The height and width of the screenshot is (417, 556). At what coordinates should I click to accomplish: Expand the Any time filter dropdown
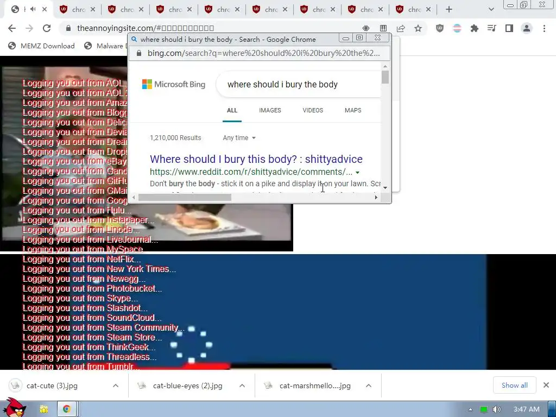(239, 138)
